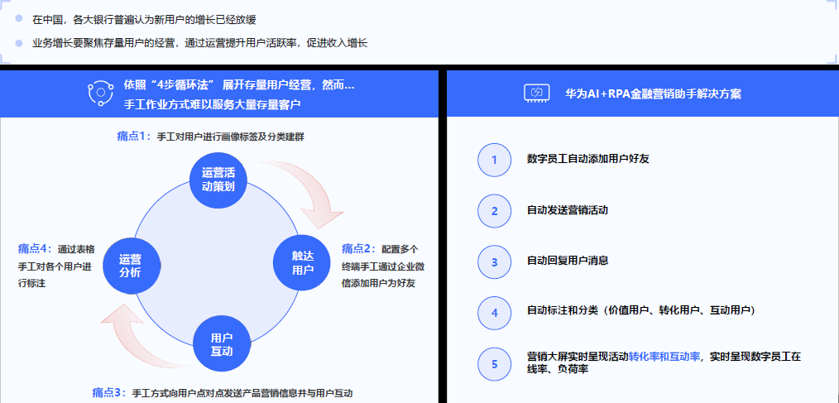The image size is (839, 403).
Task: Click numbered circle 4 for 自动标注和分类
Action: click(x=495, y=313)
